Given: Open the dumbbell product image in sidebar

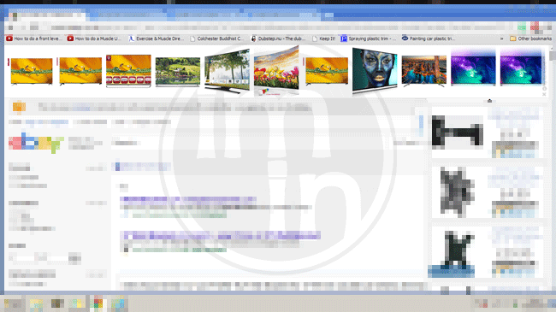Looking at the screenshot, I should 458,132.
